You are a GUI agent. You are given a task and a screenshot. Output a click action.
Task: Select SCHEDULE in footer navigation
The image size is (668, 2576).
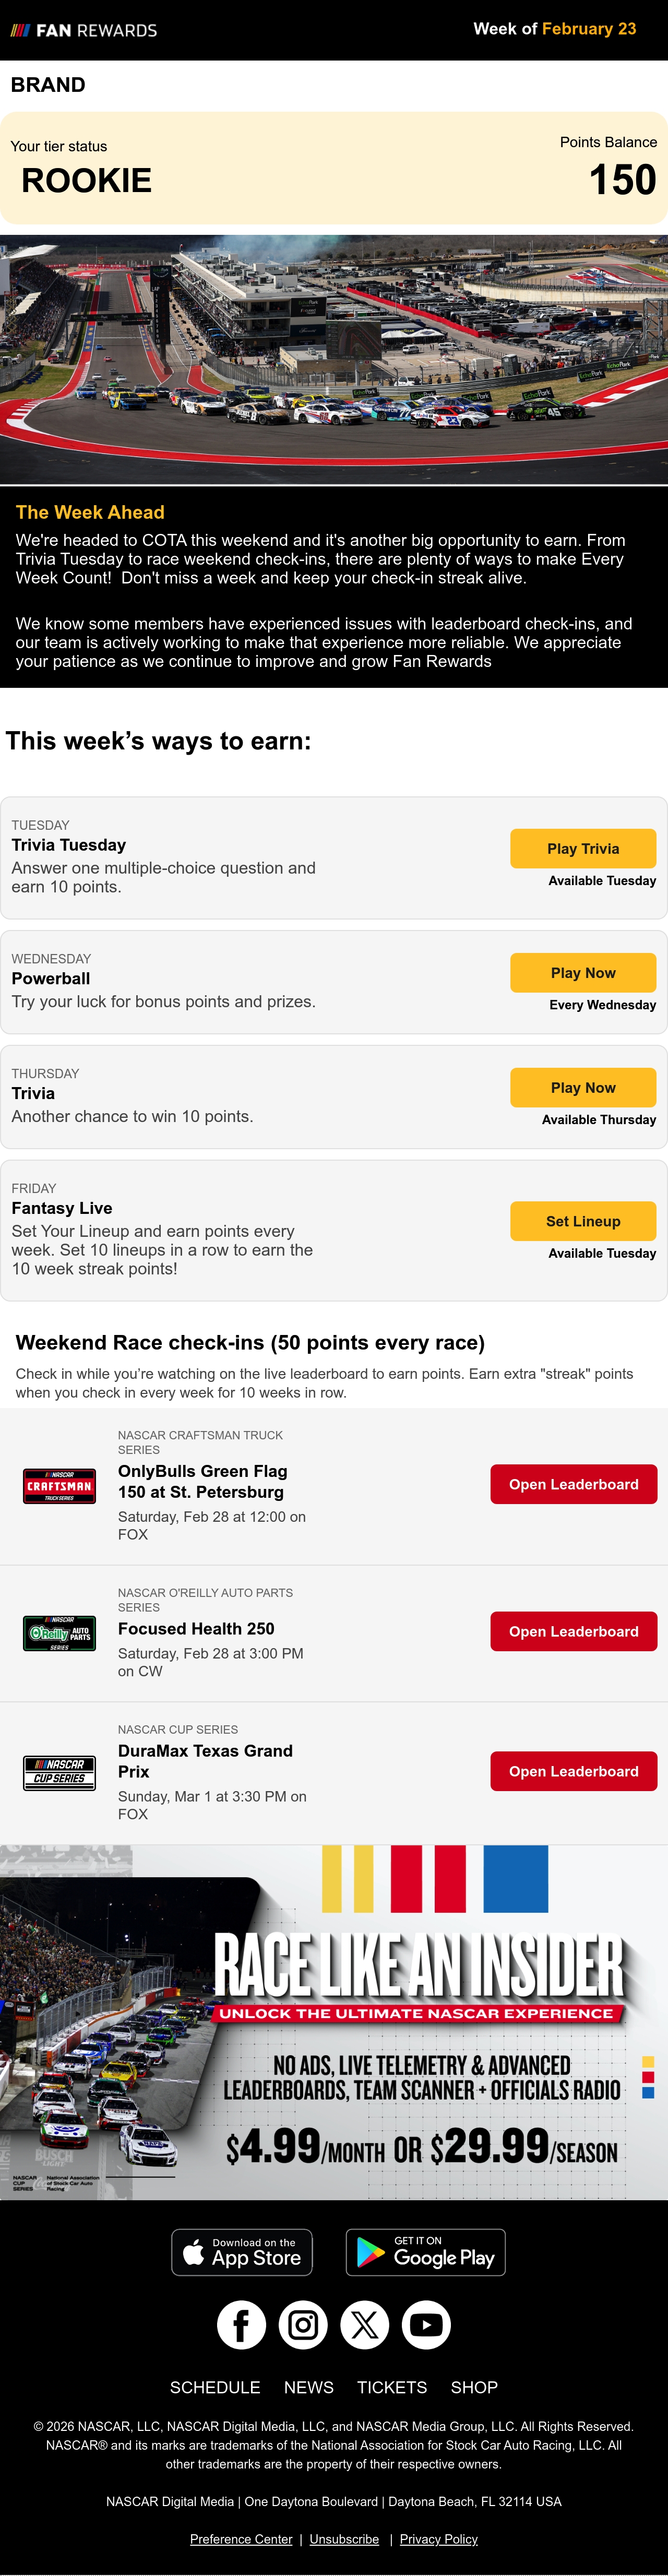point(215,2387)
